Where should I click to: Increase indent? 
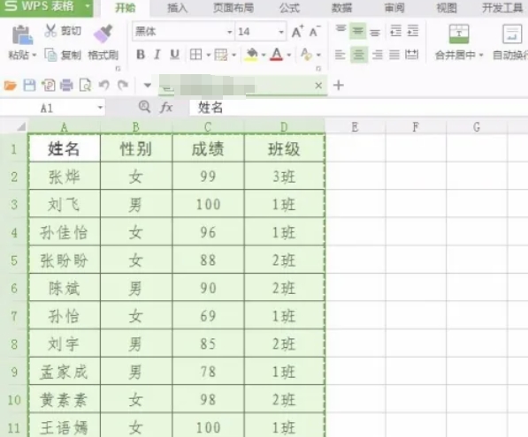click(412, 31)
